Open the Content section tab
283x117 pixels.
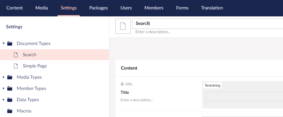[x=15, y=8]
